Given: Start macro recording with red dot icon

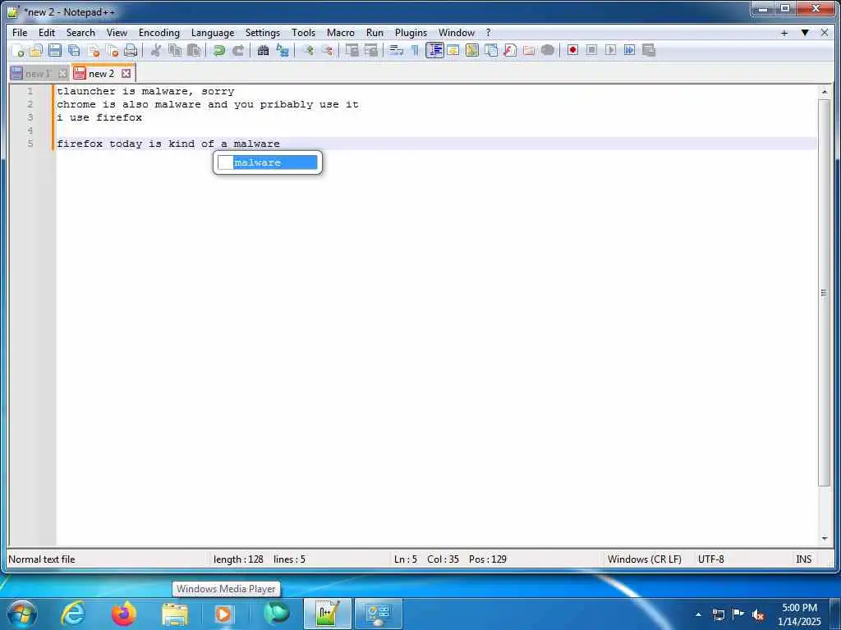Looking at the screenshot, I should [572, 50].
